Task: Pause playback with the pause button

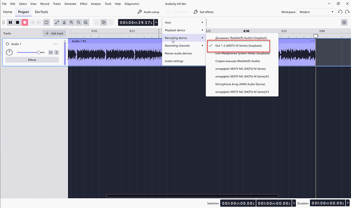Action: 10,22
